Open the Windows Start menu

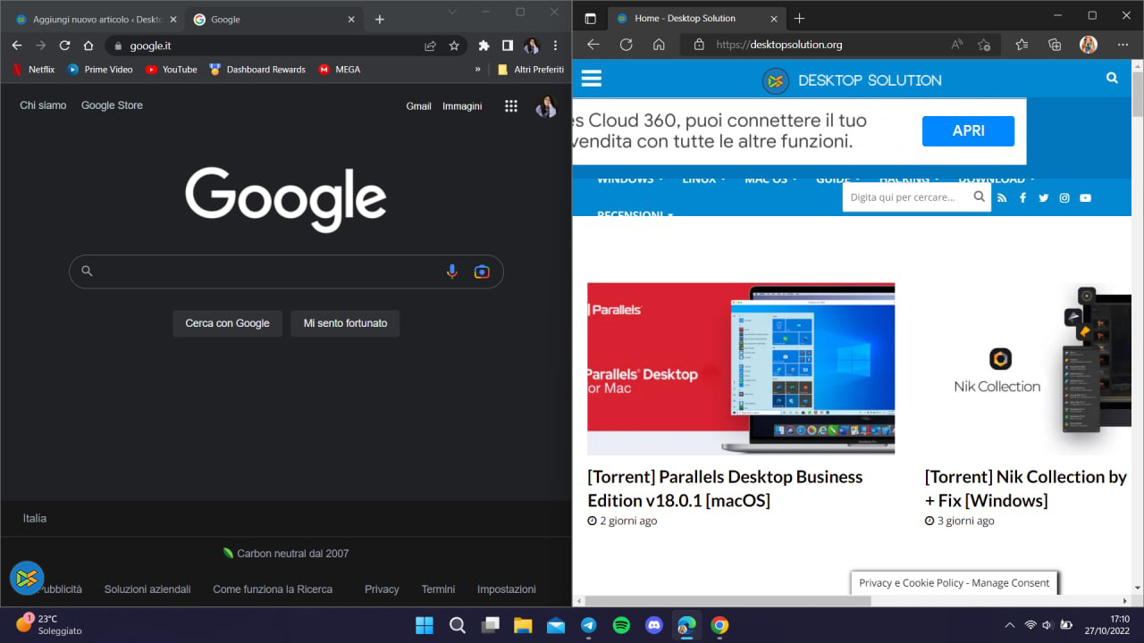click(x=425, y=625)
